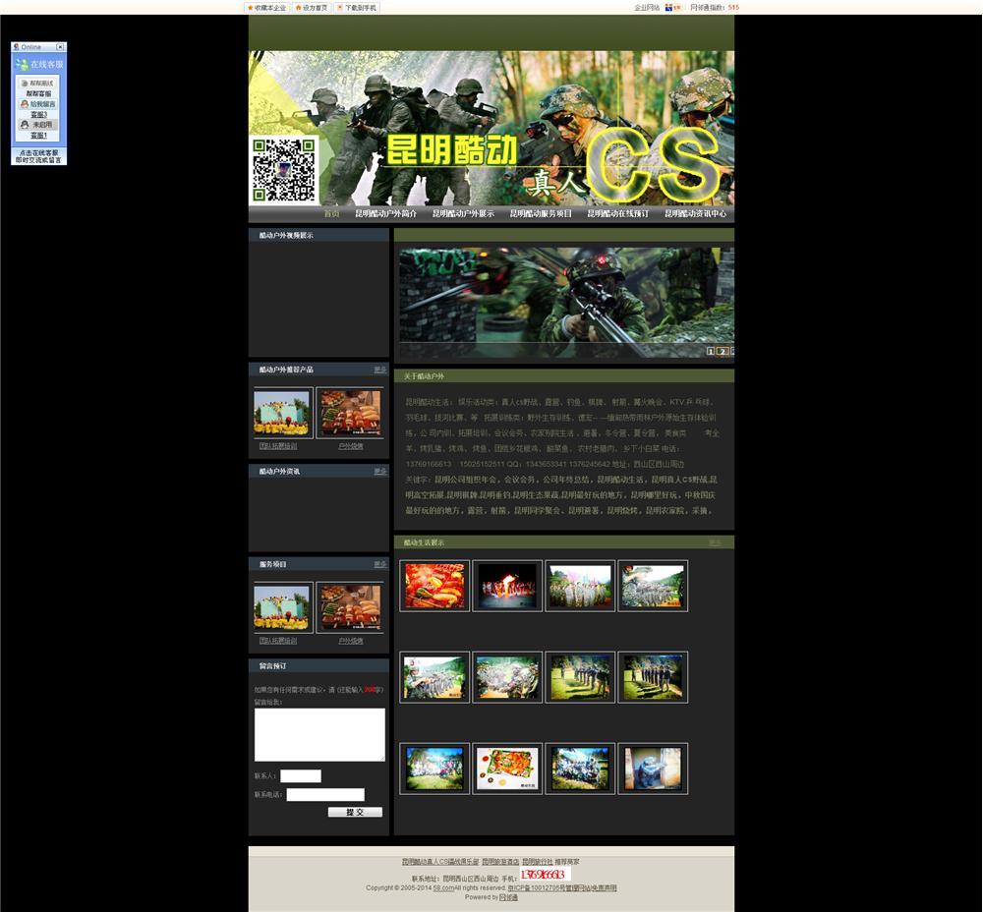Switch banner slideshow to slide 1
983x912 pixels.
711,351
